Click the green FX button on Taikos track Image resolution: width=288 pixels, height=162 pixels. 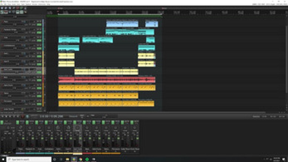[x=39, y=96]
